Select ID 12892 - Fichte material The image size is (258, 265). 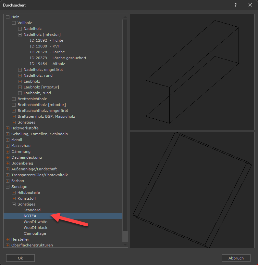pyautogui.click(x=46, y=40)
